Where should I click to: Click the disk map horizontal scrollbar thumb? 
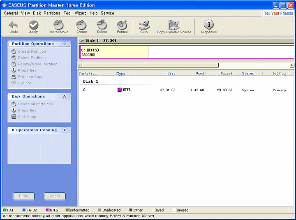click(150, 65)
